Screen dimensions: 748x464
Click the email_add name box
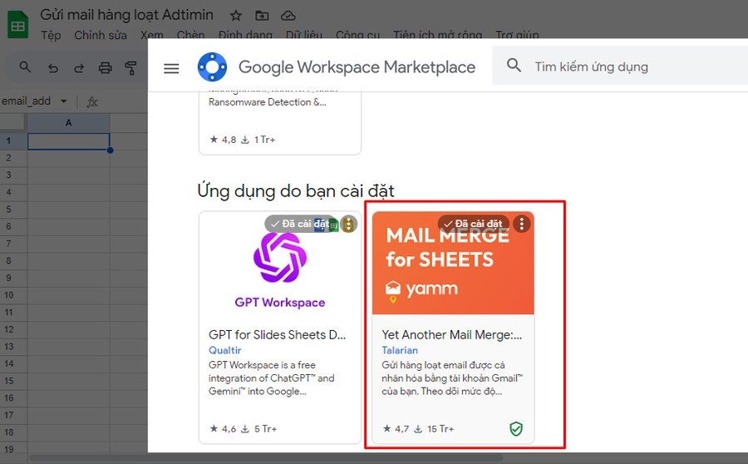[27, 101]
